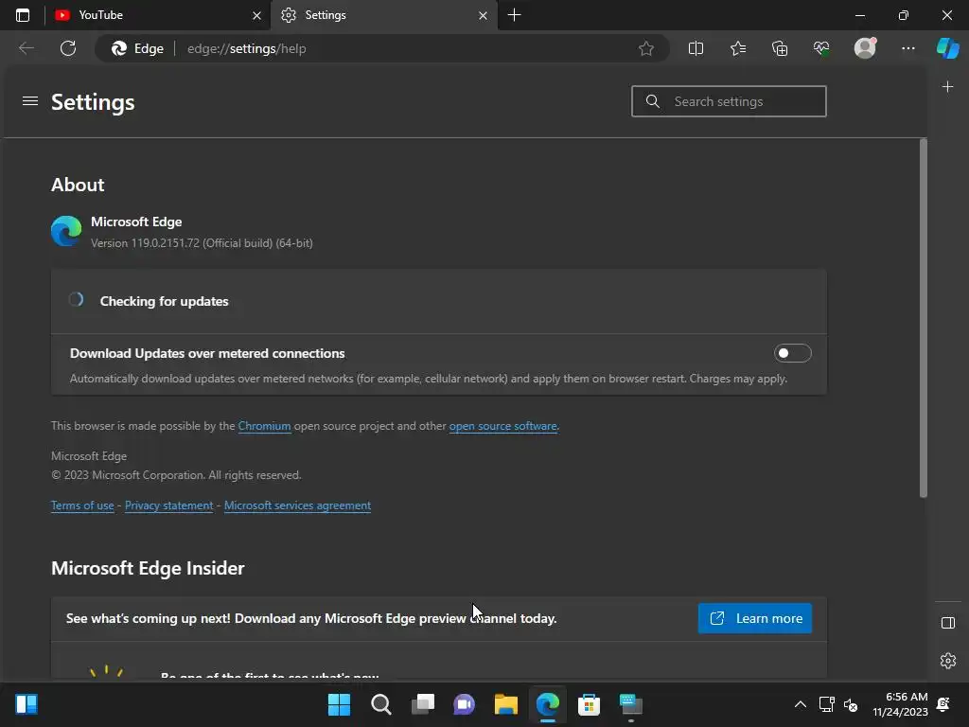
Task: Open File Explorer from taskbar
Action: pos(506,704)
